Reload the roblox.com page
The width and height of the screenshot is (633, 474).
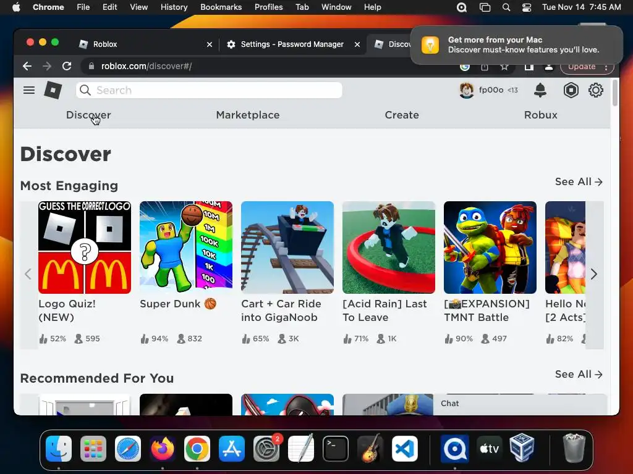click(x=67, y=66)
